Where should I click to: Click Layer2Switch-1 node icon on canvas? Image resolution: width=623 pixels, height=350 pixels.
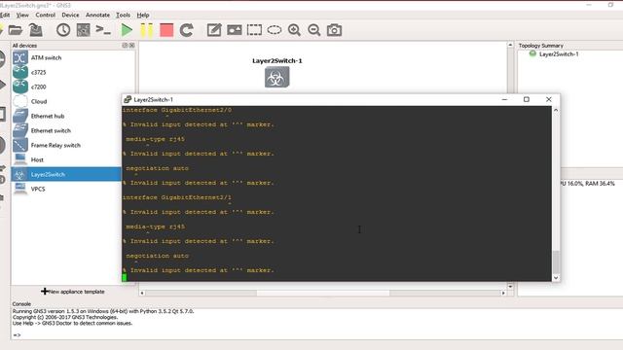276,78
